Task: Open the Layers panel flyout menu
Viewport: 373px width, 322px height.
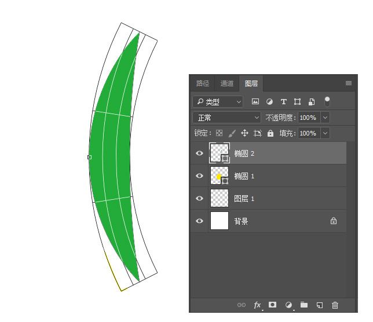Action: point(349,83)
